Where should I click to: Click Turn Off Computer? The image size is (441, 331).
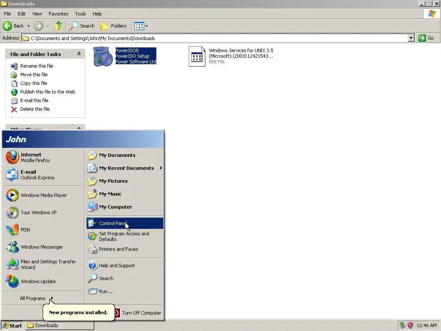click(137, 313)
